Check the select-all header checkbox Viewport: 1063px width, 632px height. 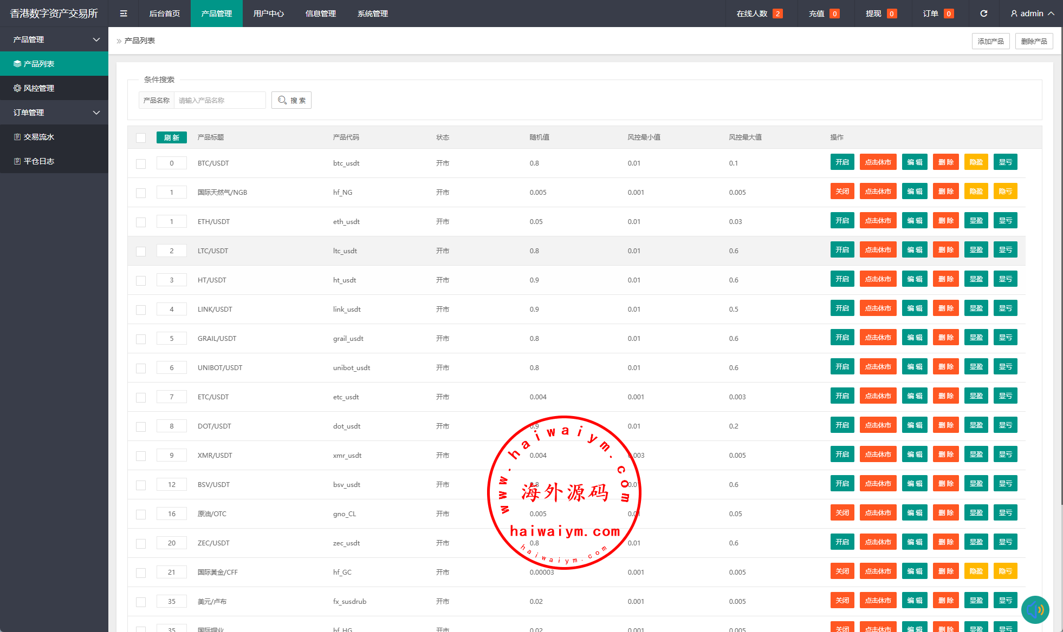141,137
